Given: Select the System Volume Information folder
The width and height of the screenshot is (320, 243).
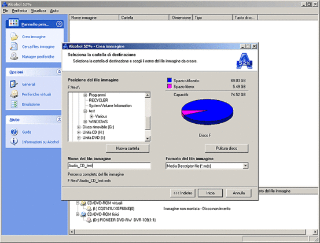Looking at the screenshot, I should [110, 105].
